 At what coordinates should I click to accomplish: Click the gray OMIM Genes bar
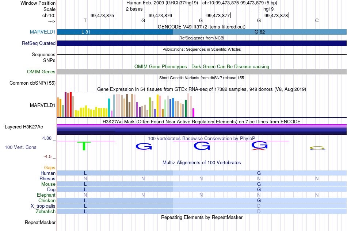[x=202, y=72]
